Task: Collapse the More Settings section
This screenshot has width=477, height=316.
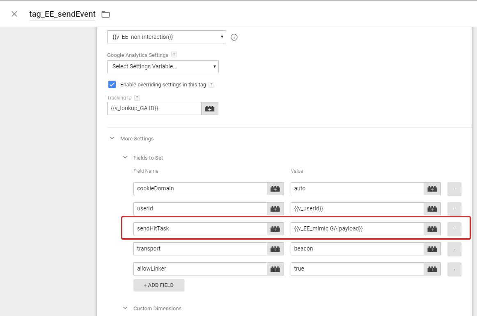Action: click(x=112, y=138)
